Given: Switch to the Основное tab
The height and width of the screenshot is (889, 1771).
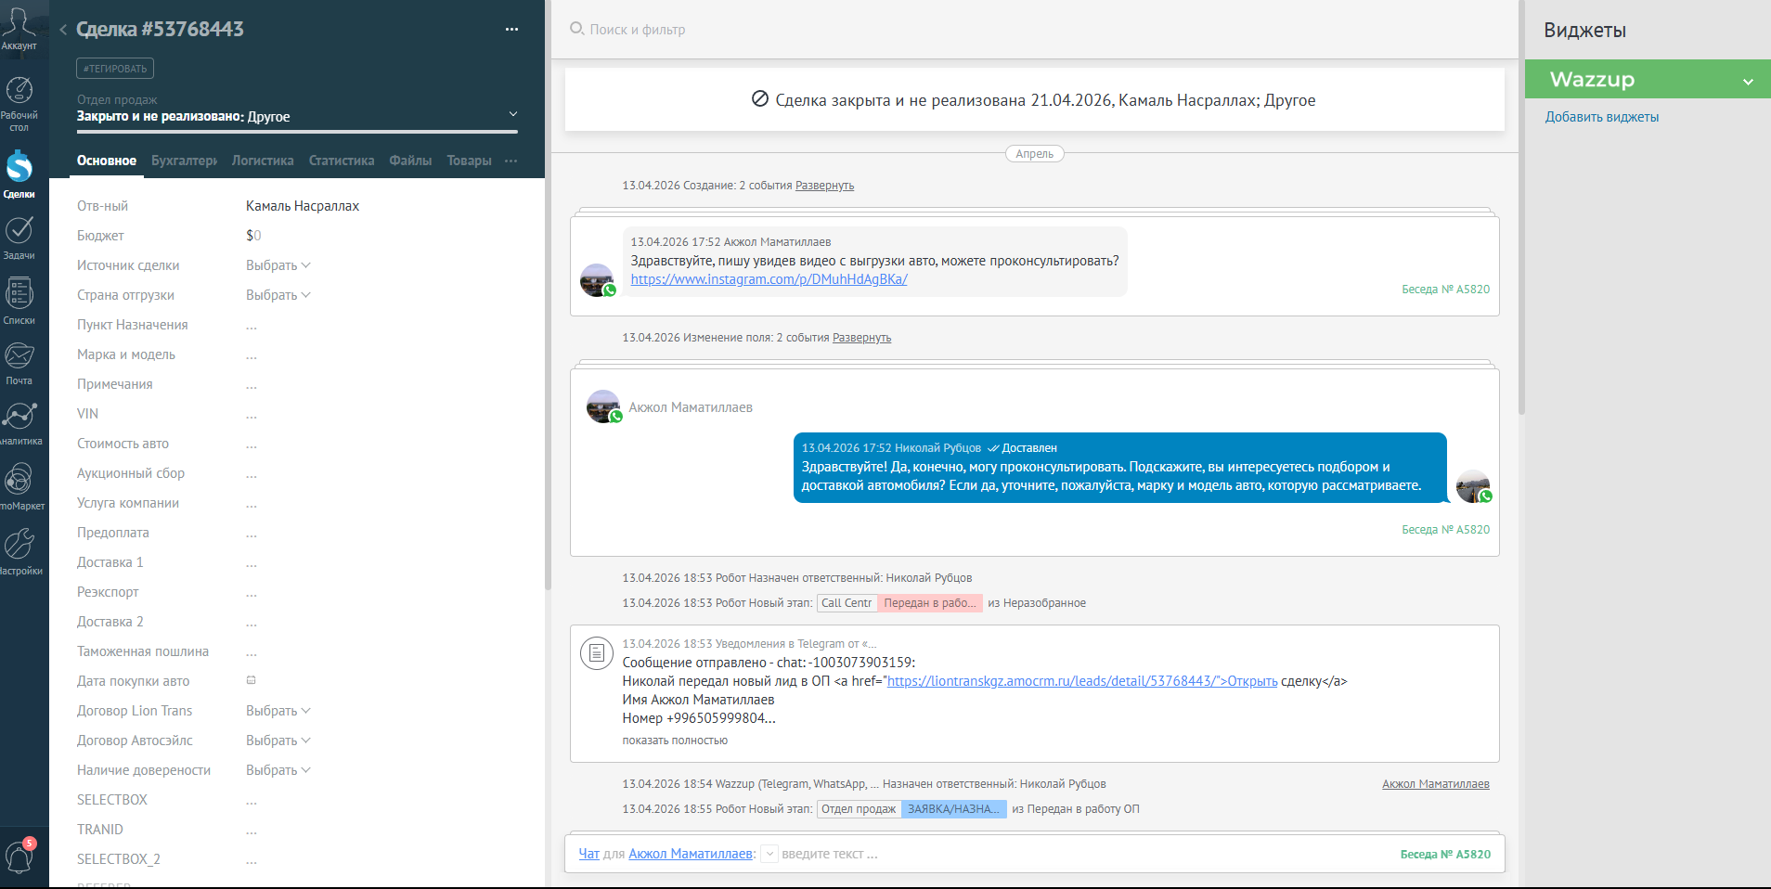Looking at the screenshot, I should tap(107, 161).
